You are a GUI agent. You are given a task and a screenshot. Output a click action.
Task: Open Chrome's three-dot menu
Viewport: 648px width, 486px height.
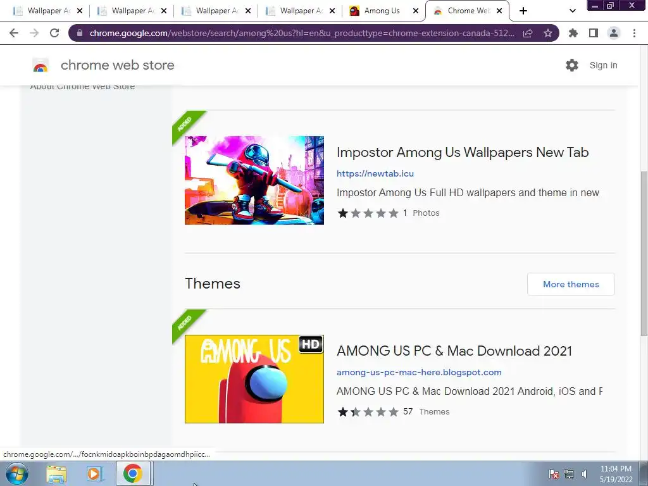[x=634, y=33]
